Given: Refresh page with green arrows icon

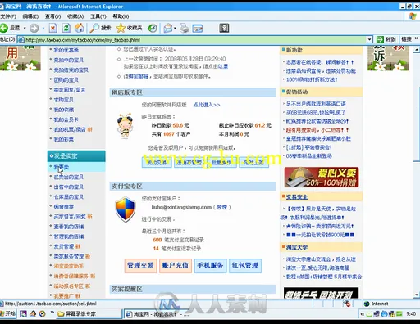Looking at the screenshot, I should click(x=66, y=28).
